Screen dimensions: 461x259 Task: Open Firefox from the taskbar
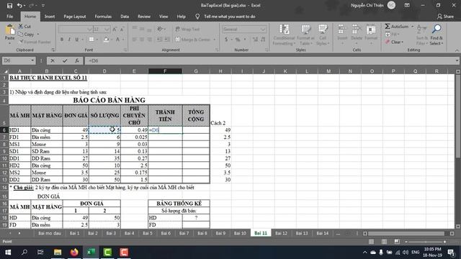coord(74,253)
